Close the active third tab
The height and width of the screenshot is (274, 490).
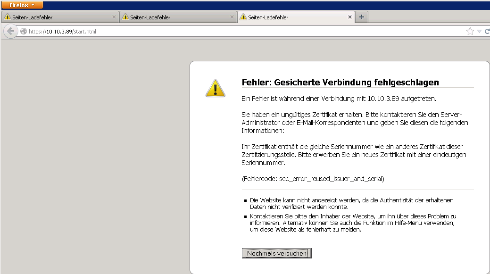[x=349, y=17]
